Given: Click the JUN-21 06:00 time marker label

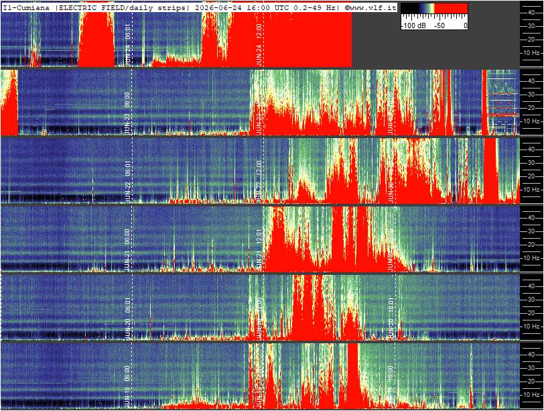Looking at the screenshot, I should point(127,249).
